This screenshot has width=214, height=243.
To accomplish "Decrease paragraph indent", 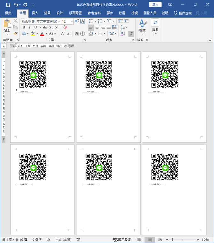I will tap(120, 21).
